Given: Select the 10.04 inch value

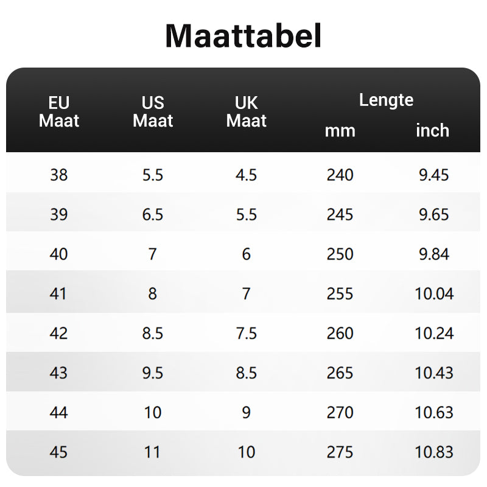Looking at the screenshot, I should pyautogui.click(x=434, y=294).
